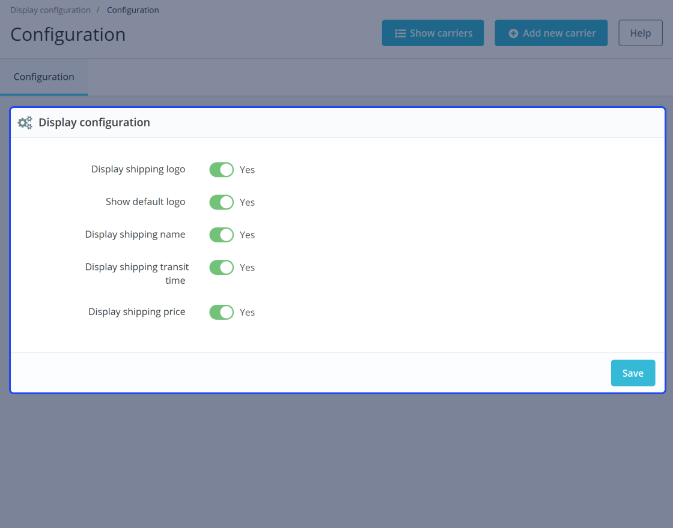The height and width of the screenshot is (528, 673).
Task: Click the Display shipping transit time label
Action: pyautogui.click(x=137, y=274)
